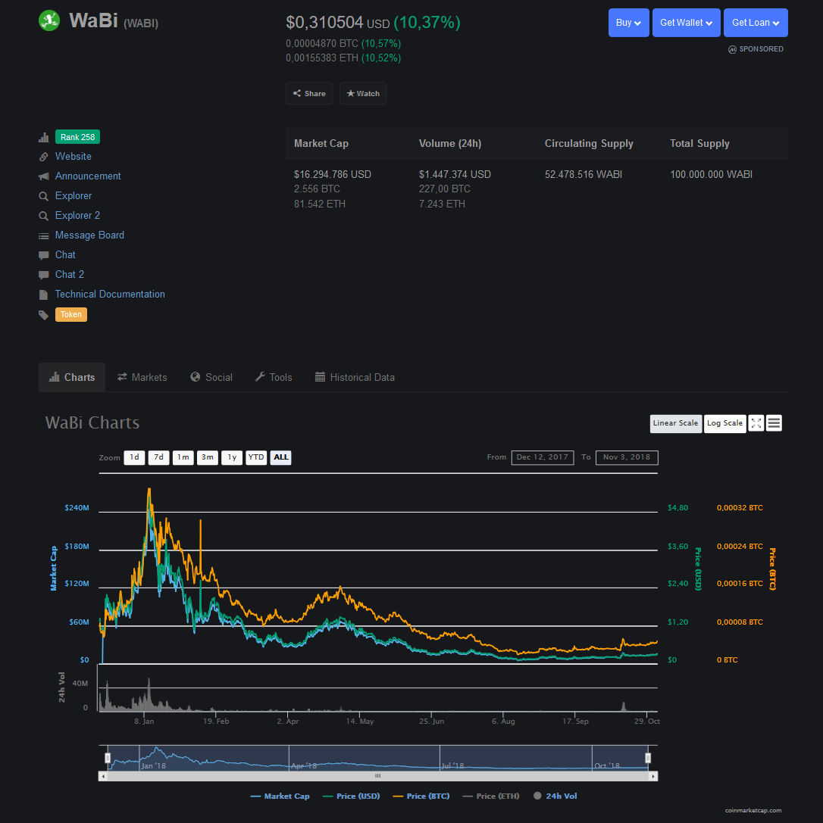The height and width of the screenshot is (823, 823).
Task: Switch to the Tools tab
Action: pos(274,377)
